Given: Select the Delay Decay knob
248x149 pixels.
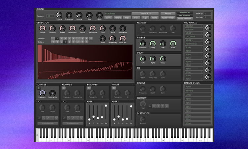Looking at the screenshot, I should click(163, 58).
